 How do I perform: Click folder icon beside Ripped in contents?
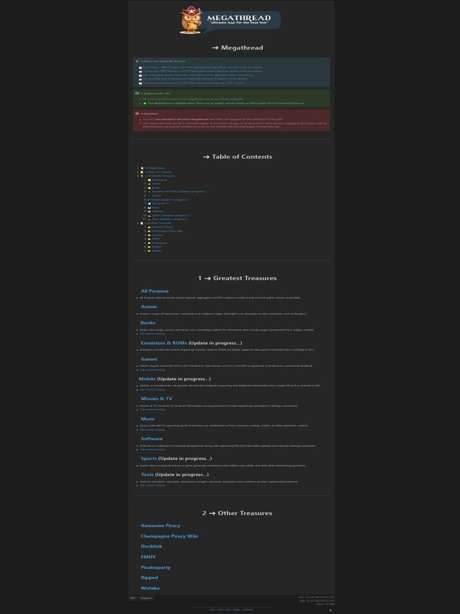point(149,247)
